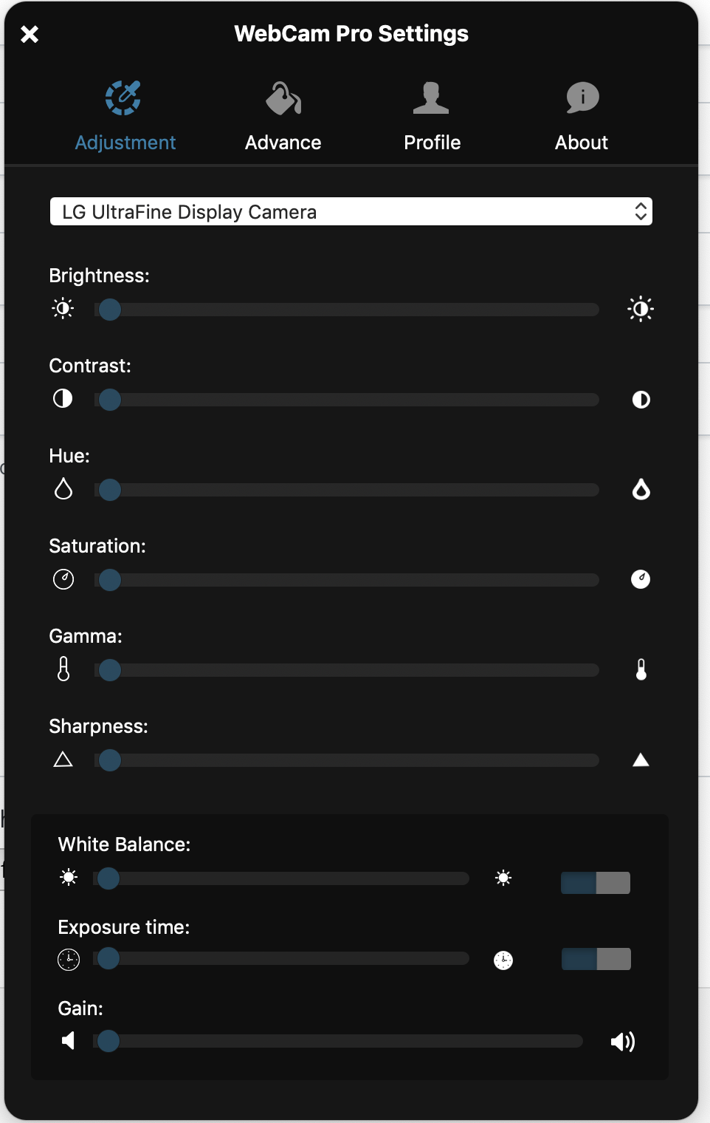Image resolution: width=710 pixels, height=1123 pixels.
Task: Click the outlined gamma thermometer icon
Action: 63,669
